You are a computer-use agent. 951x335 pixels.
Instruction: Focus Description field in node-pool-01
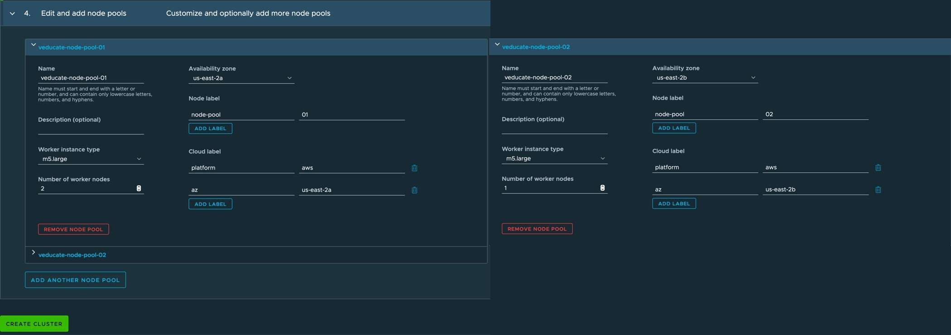click(91, 129)
